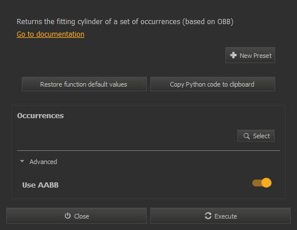Disable the Use AABB toggle switch
The width and height of the screenshot is (297, 230).
[262, 183]
